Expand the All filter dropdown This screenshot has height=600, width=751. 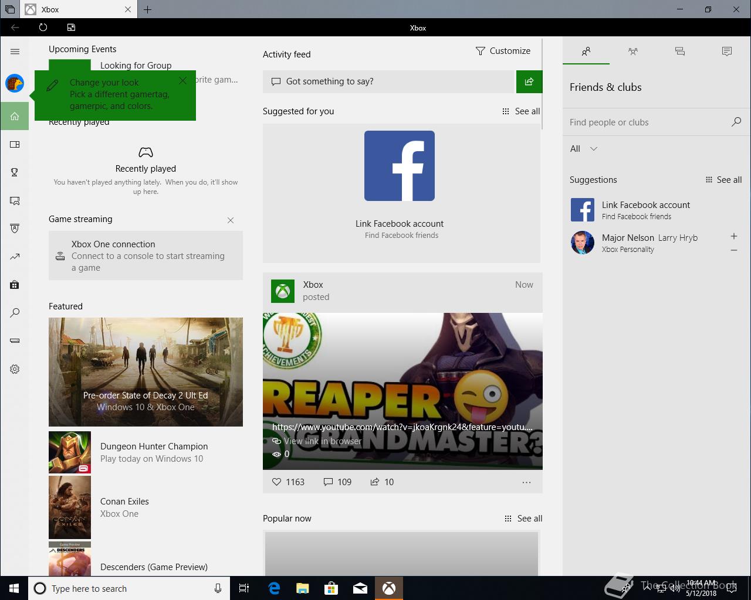pyautogui.click(x=584, y=149)
